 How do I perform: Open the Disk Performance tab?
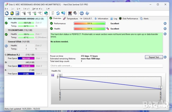point(128,18)
